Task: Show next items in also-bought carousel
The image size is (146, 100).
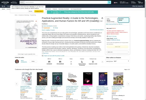Action: coord(128,84)
